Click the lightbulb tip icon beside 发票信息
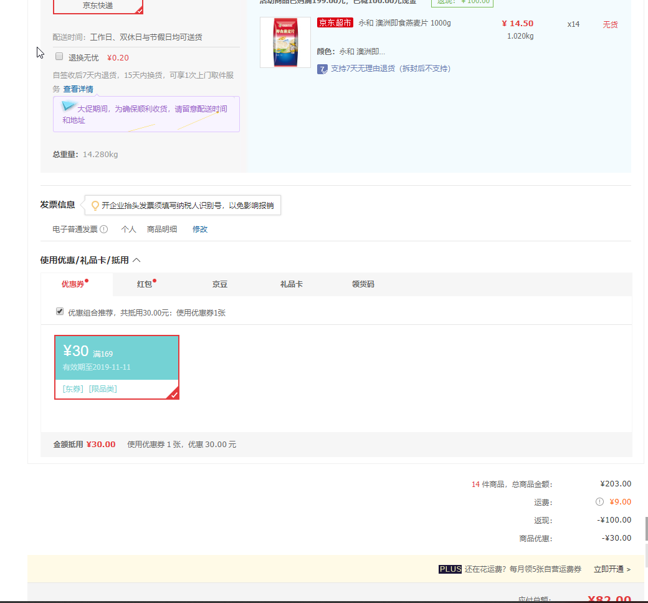Image resolution: width=648 pixels, height=603 pixels. pos(95,206)
